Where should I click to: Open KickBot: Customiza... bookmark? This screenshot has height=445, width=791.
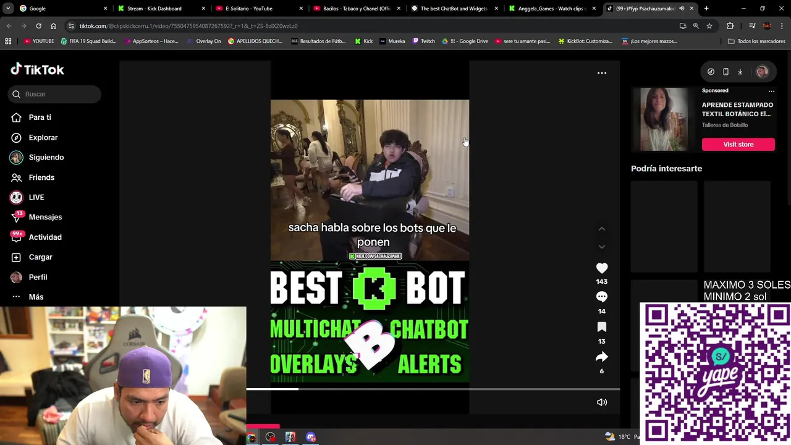coord(585,41)
